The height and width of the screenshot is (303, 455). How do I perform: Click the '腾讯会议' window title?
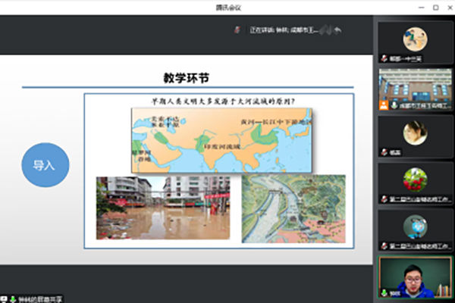228,8
